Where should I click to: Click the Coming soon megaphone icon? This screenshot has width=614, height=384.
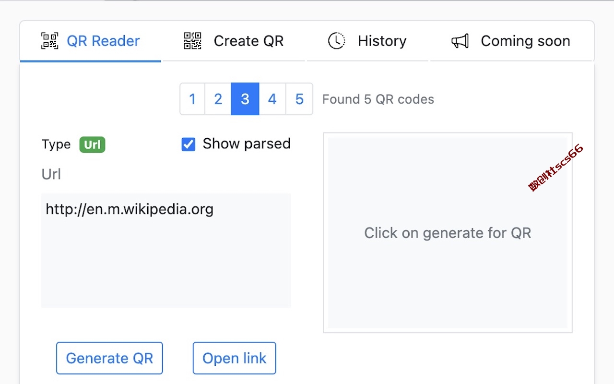pos(460,41)
